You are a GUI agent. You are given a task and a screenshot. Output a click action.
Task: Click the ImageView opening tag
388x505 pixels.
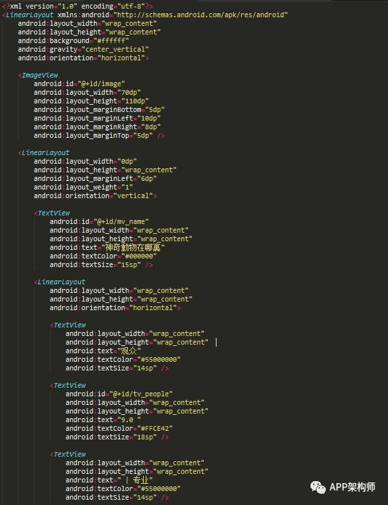tap(38, 75)
